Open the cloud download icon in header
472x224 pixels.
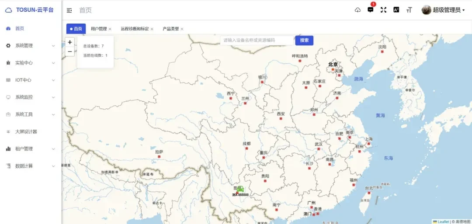[x=357, y=10]
